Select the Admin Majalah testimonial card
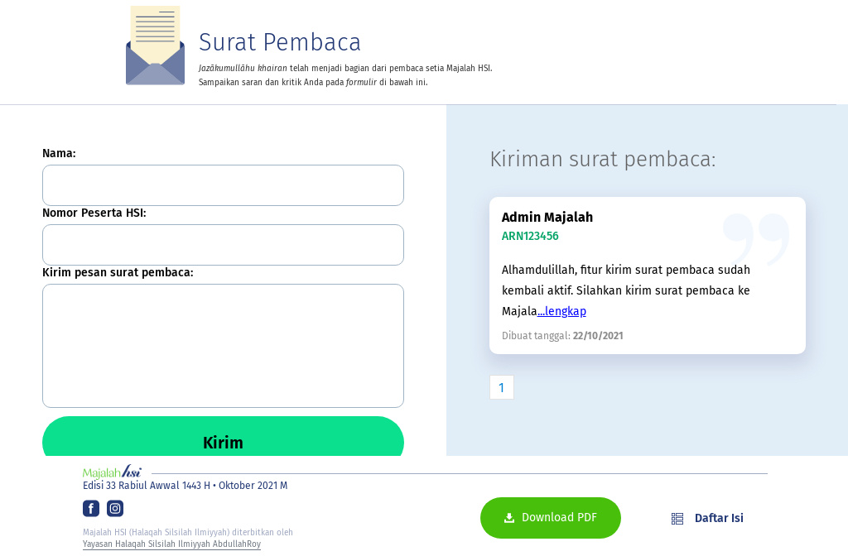 pos(648,276)
